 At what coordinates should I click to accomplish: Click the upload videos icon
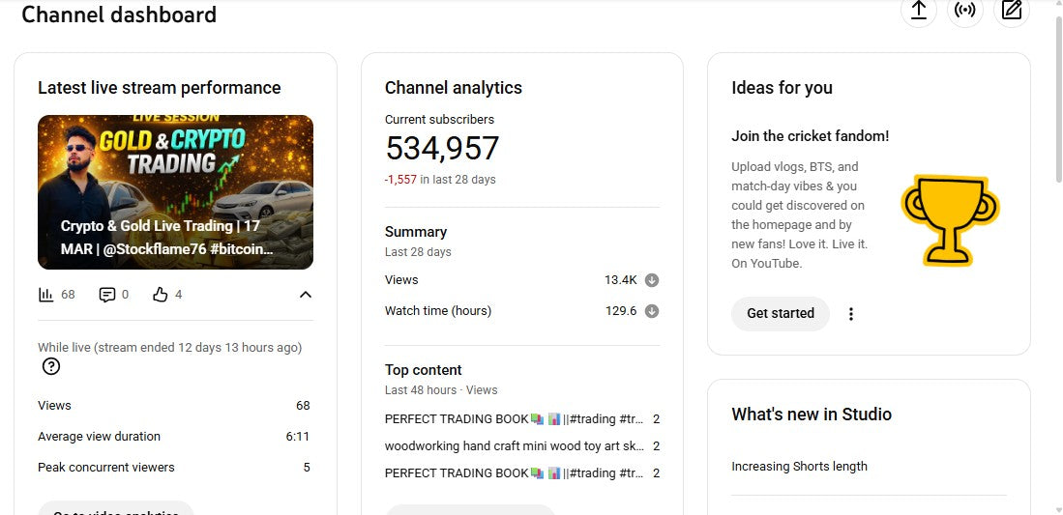click(918, 11)
